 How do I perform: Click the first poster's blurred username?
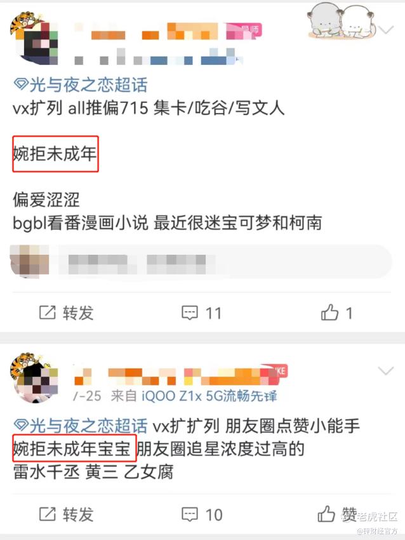168,32
